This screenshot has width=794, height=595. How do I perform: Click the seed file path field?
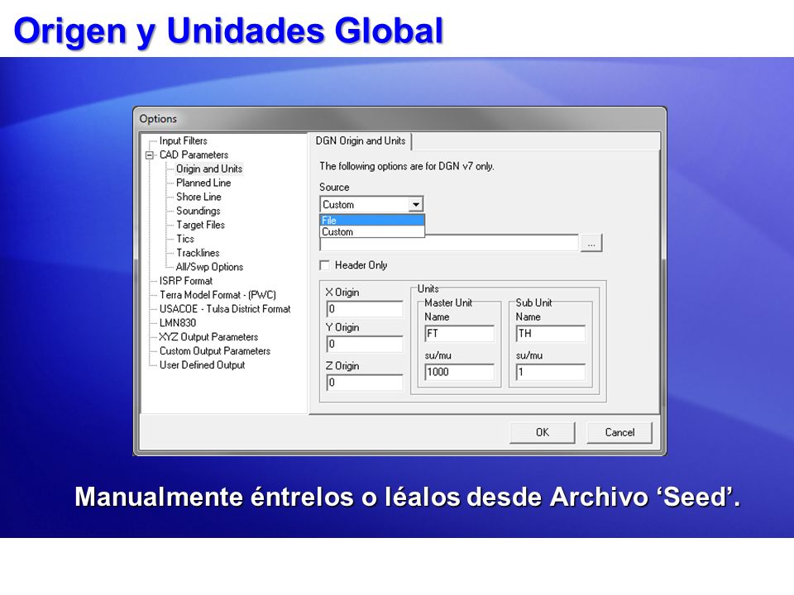click(449, 243)
